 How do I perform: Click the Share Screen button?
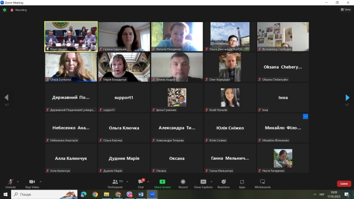point(162,184)
